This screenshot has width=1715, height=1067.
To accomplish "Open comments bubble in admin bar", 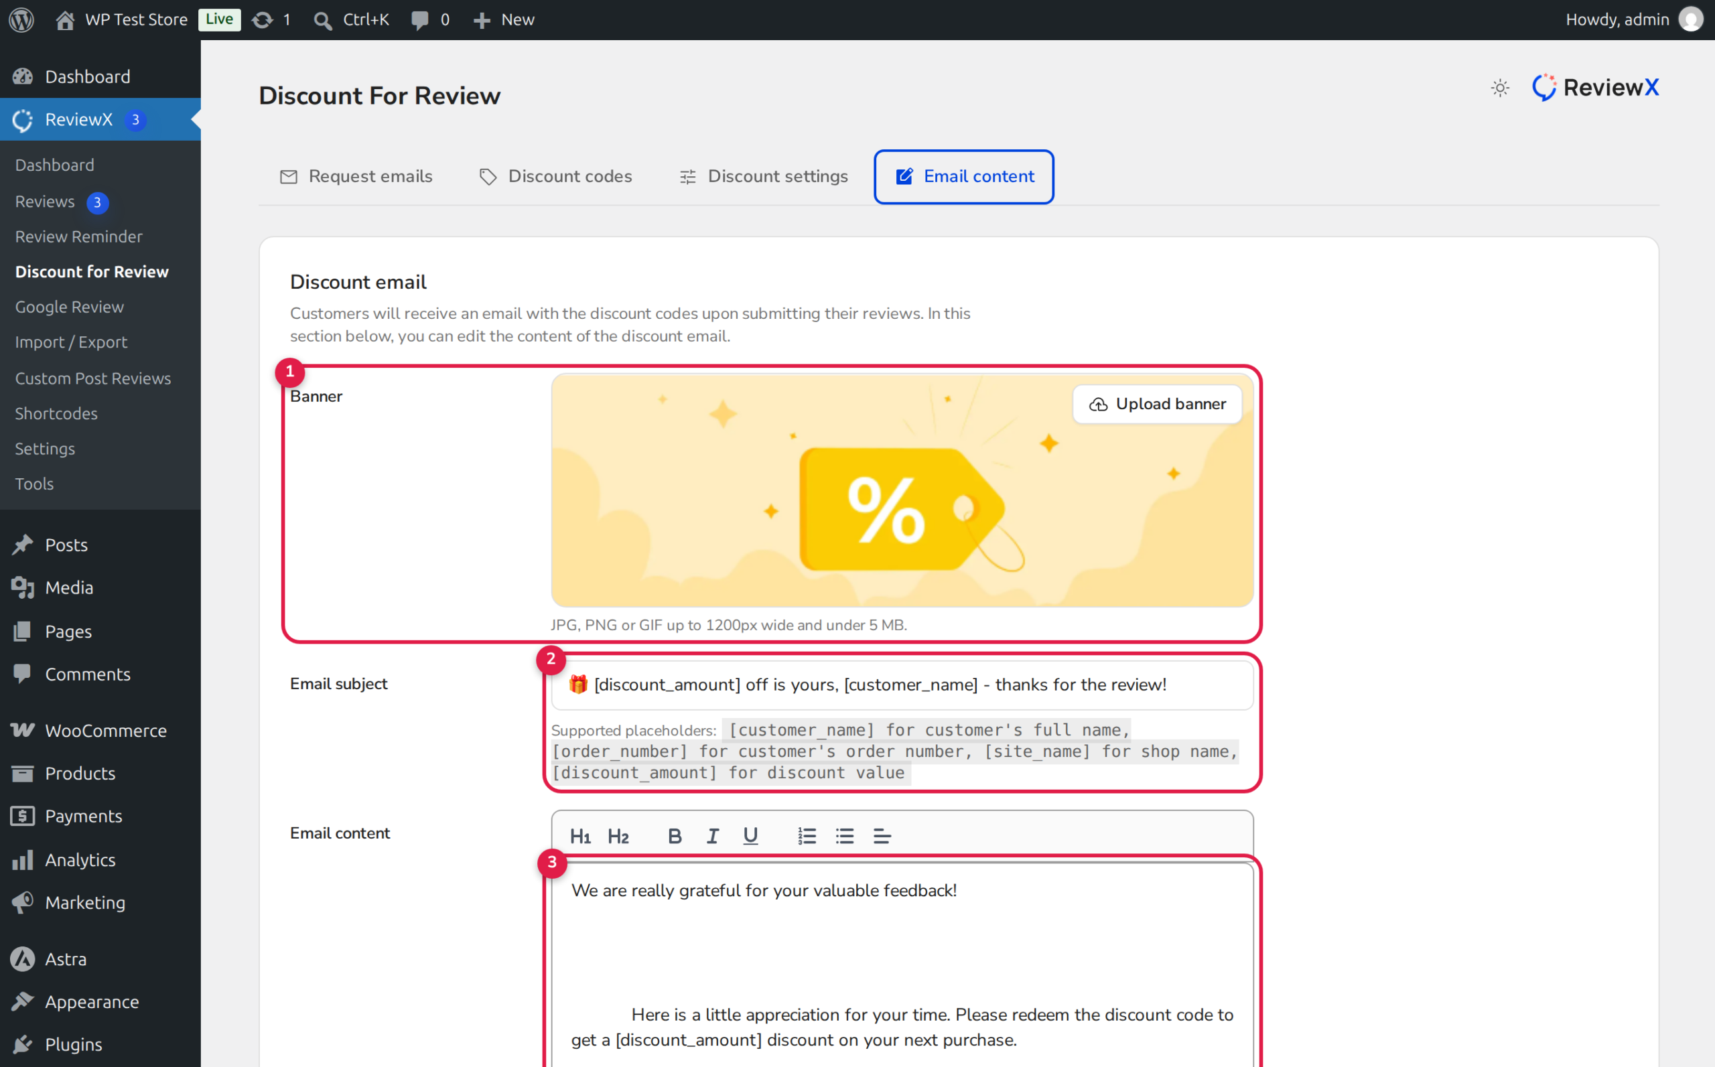I will pos(430,19).
